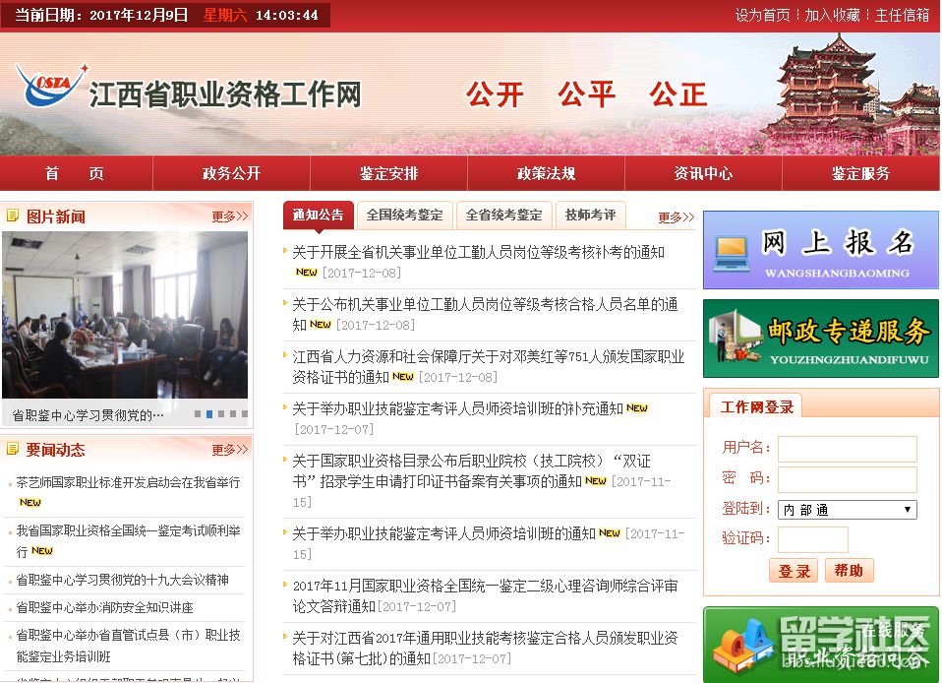The image size is (942, 683).
Task: Click the 用户名 username input field
Action: coord(847,449)
